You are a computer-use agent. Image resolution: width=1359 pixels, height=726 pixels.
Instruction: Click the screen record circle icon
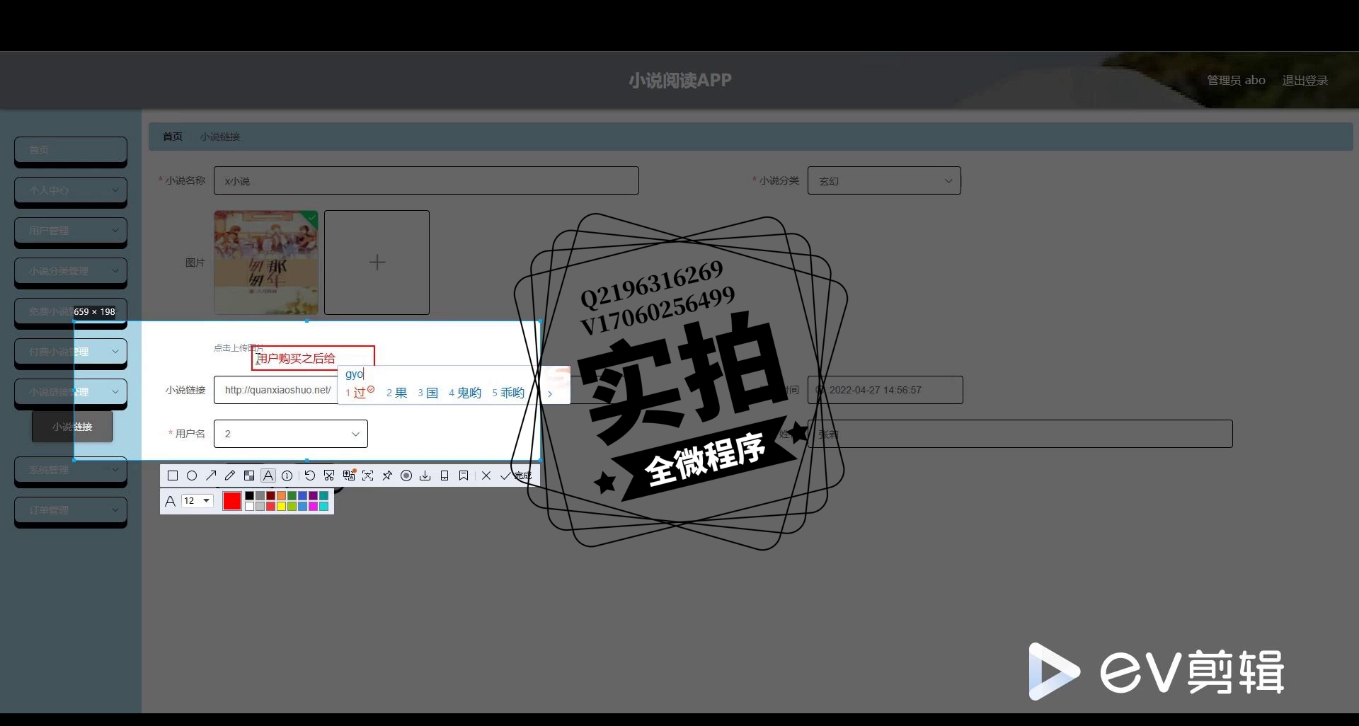[x=406, y=476]
